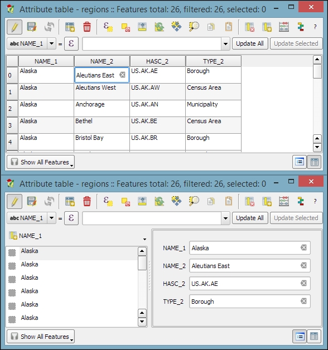Click new column icon in bottom toolbar
This screenshot has width=328, height=350.
(267, 202)
